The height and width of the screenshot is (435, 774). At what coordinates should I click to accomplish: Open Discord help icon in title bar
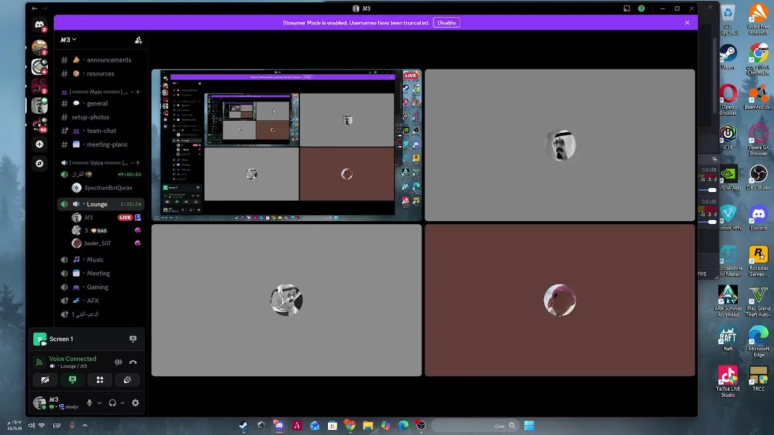click(641, 8)
